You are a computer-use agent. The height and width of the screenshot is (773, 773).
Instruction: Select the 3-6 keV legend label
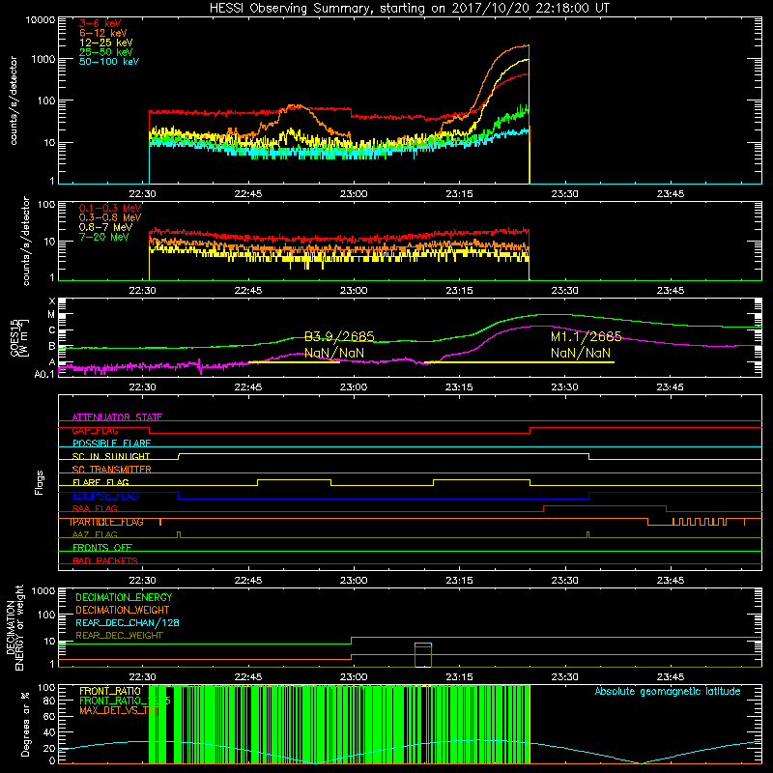(100, 23)
